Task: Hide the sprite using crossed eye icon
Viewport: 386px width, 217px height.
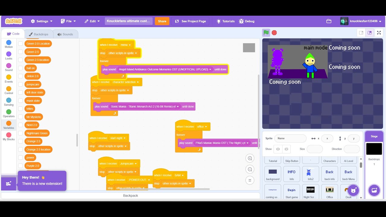Action: pyautogui.click(x=286, y=149)
